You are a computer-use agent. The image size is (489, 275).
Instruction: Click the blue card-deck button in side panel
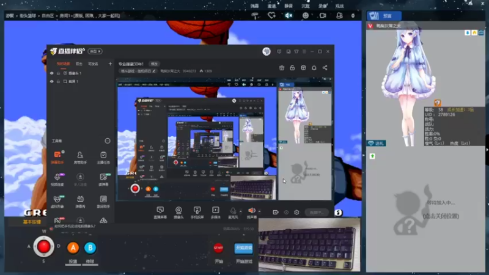click(x=384, y=16)
